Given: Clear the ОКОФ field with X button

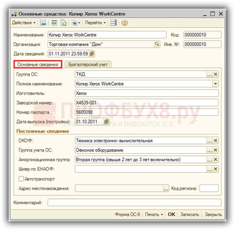Looking at the screenshot, I should click(x=216, y=141).
